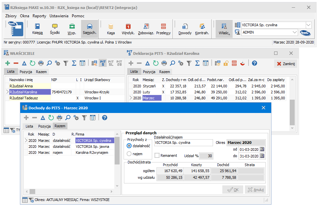318x206 pixels.
Task: Open the Przelewy transfers module
Action: 163,29
